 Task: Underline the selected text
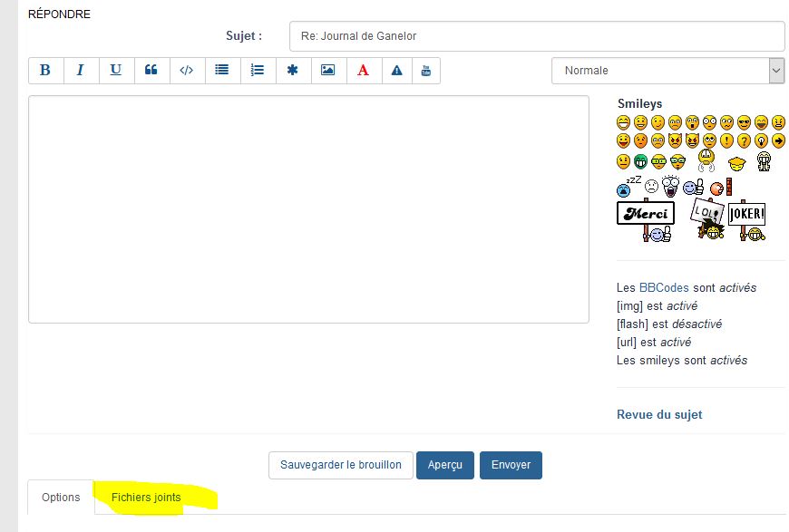(x=116, y=71)
